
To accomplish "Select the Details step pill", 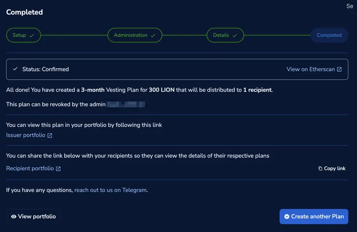I will point(225,35).
